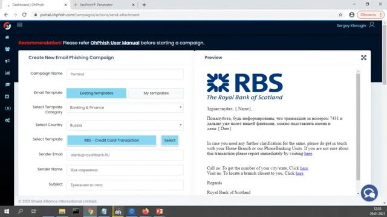The height and width of the screenshot is (217, 387).
Task: Open RBS - Credit Card Transaction template selector
Action: coord(111,140)
